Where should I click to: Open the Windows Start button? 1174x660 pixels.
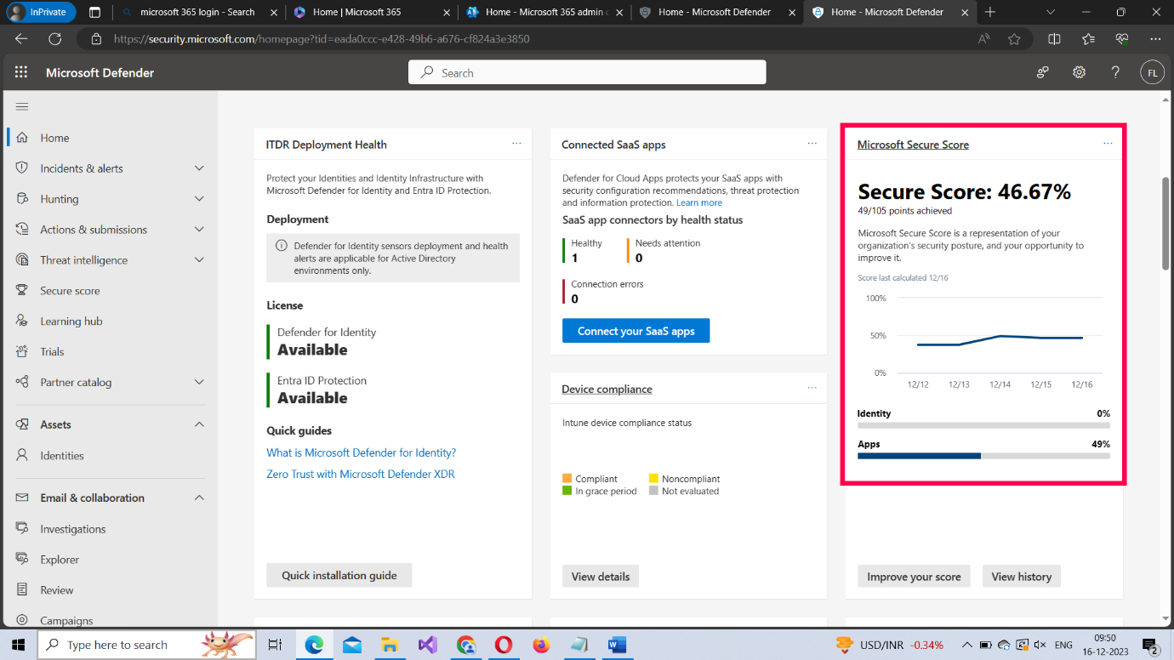pos(19,645)
